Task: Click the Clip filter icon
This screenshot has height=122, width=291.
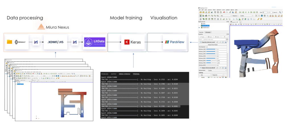Action: coord(206,19)
